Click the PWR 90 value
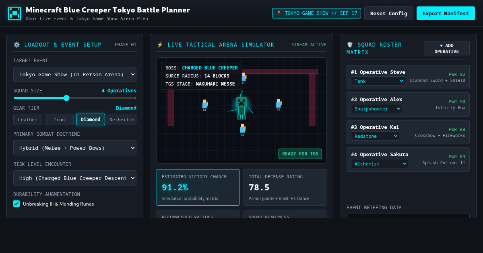483x253 pixels. click(x=457, y=102)
